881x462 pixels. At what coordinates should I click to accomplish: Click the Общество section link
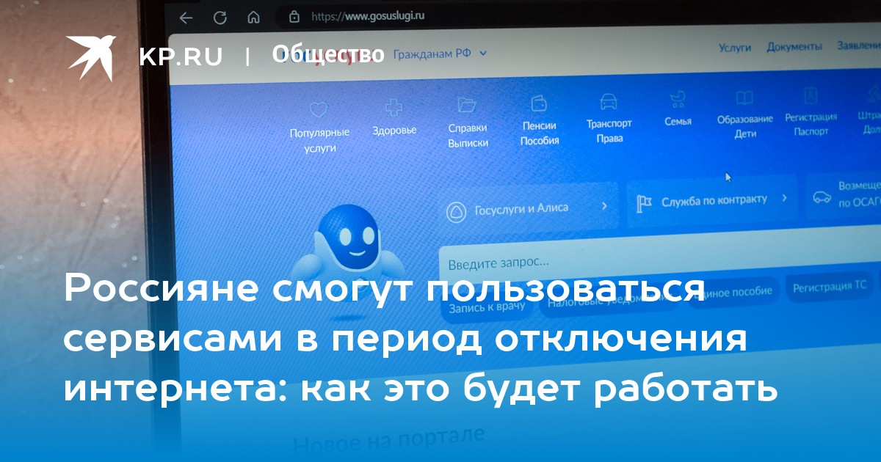[x=328, y=54]
